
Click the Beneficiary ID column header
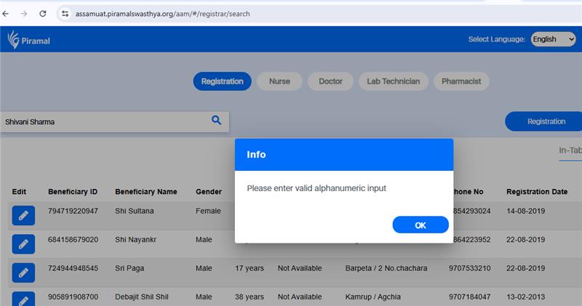click(73, 192)
